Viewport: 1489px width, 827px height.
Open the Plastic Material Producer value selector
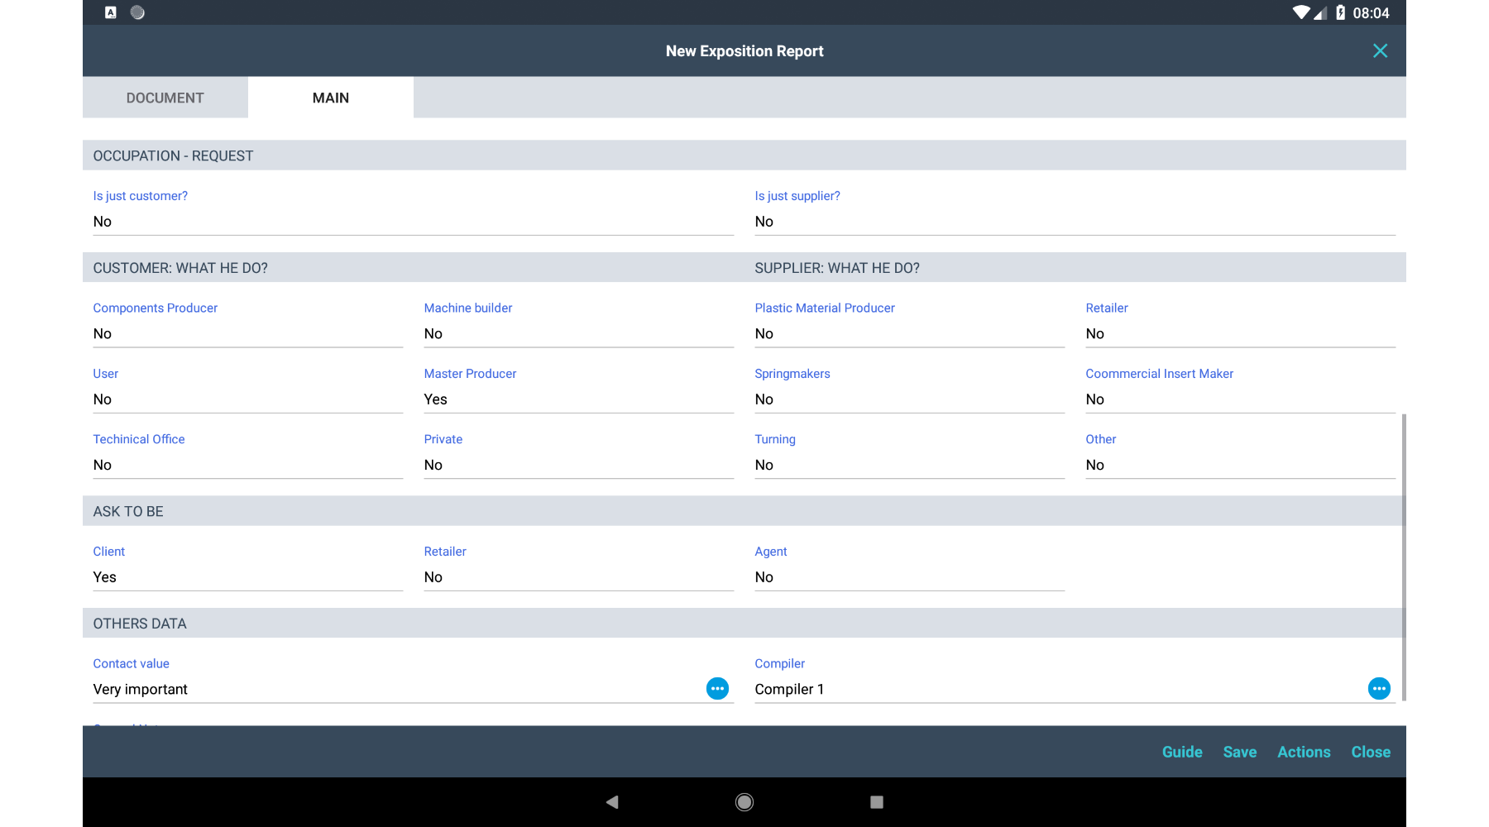point(908,334)
